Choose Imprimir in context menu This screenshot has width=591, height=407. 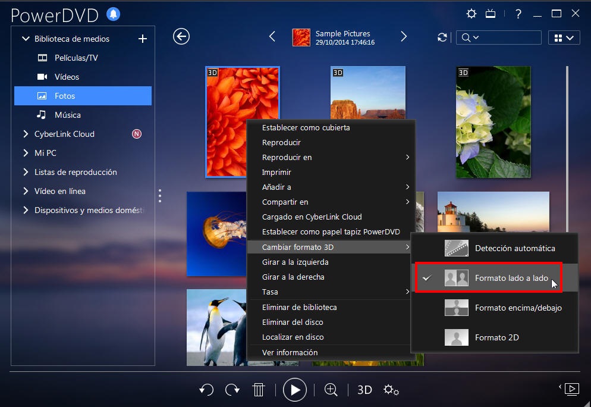(331, 173)
